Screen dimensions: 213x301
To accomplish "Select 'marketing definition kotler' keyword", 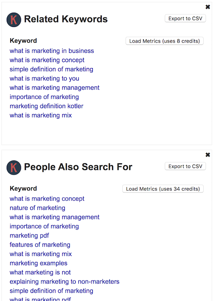I will tap(46, 106).
